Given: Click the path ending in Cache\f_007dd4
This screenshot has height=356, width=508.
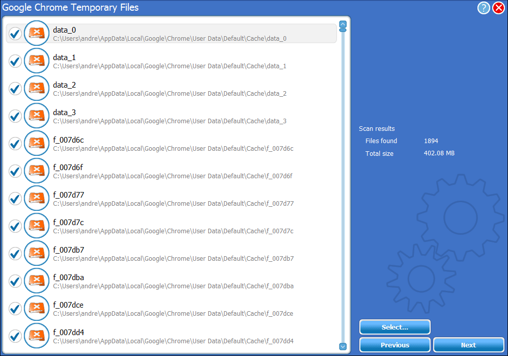Looking at the screenshot, I should [174, 341].
